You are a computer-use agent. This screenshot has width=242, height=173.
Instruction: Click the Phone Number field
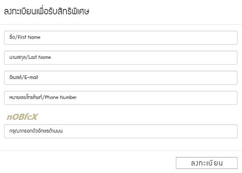tap(121, 98)
